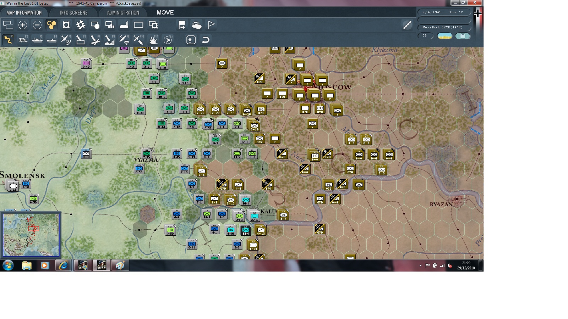
Task: Select the F3 ship transport mode
Action: coord(37,40)
